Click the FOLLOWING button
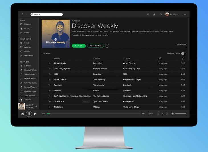208x152 pixels. 95,46
